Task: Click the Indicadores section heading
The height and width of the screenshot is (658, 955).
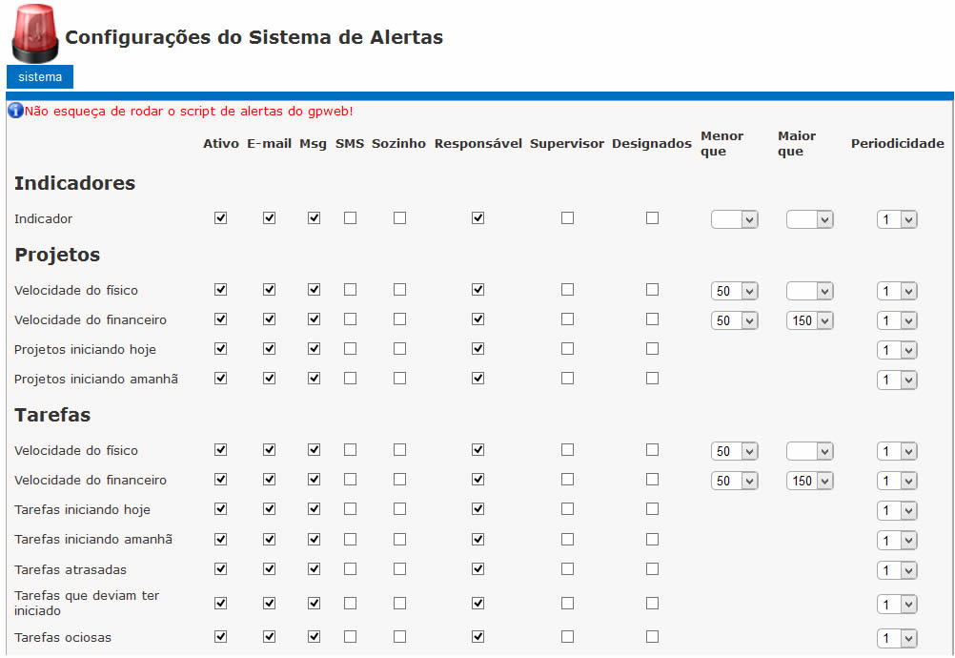Action: point(75,183)
